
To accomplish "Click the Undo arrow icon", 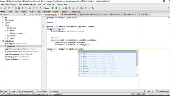I will point(9,8).
